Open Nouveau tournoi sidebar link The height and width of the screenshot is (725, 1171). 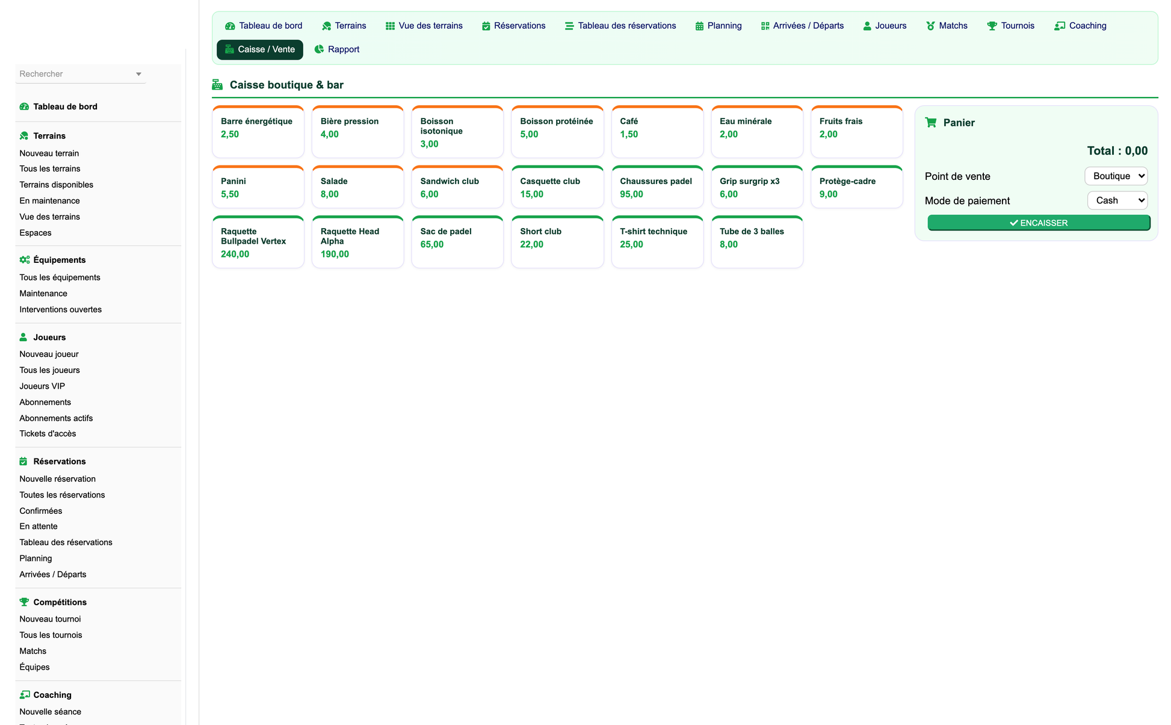pos(50,619)
